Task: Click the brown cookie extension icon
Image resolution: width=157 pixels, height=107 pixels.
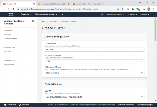Action: (x=133, y=9)
